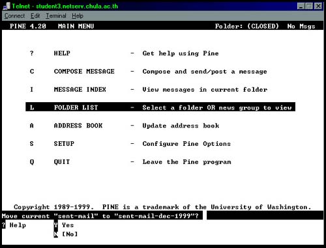The image size is (326, 248).
Task: Click 'Compose and send/post a message' text
Action: [x=205, y=72]
